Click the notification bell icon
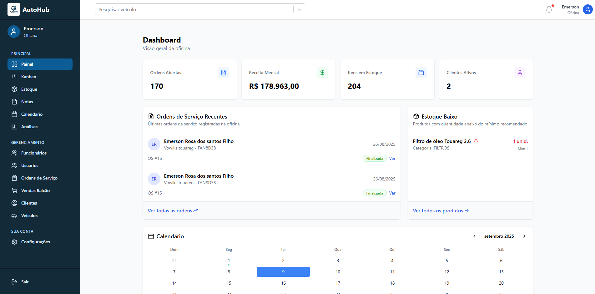This screenshot has height=294, width=595. 549,9
